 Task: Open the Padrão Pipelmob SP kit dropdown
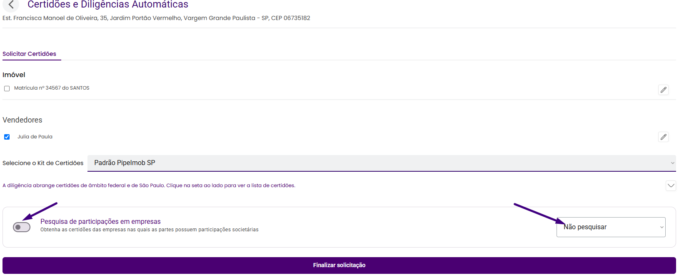pos(381,163)
